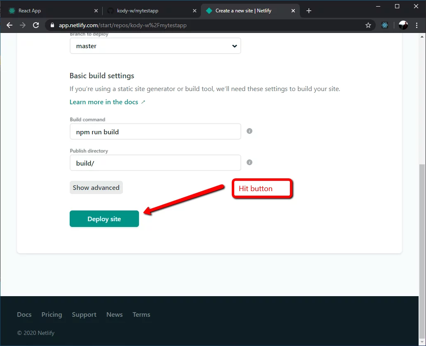Click the address bar URL
This screenshot has height=346, width=426.
tap(123, 25)
